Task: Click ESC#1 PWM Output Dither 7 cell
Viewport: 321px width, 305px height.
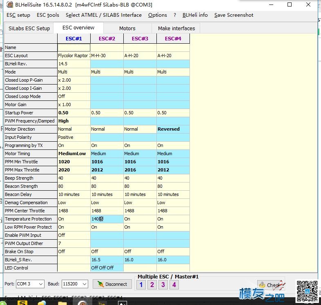Action: pyautogui.click(x=74, y=243)
